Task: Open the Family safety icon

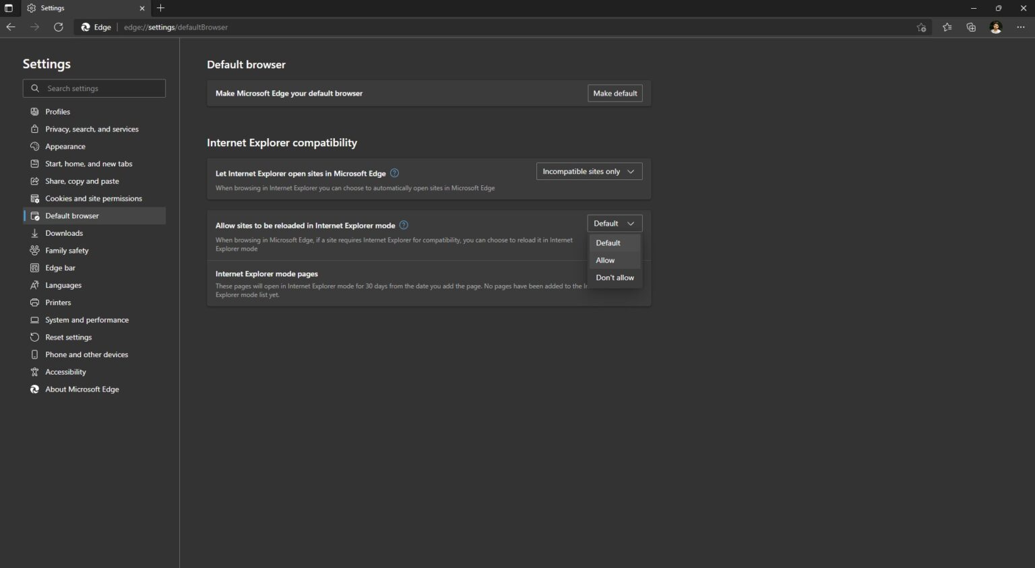Action: pyautogui.click(x=34, y=250)
